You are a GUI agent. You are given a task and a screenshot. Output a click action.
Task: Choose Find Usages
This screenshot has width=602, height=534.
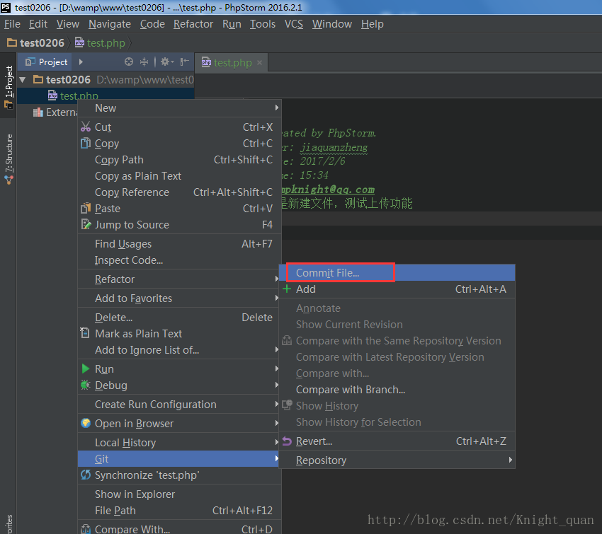pyautogui.click(x=179, y=244)
